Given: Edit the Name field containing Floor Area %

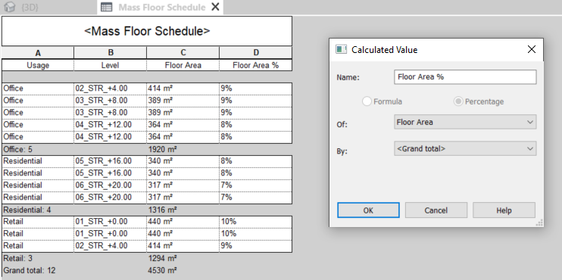Looking at the screenshot, I should [x=465, y=77].
